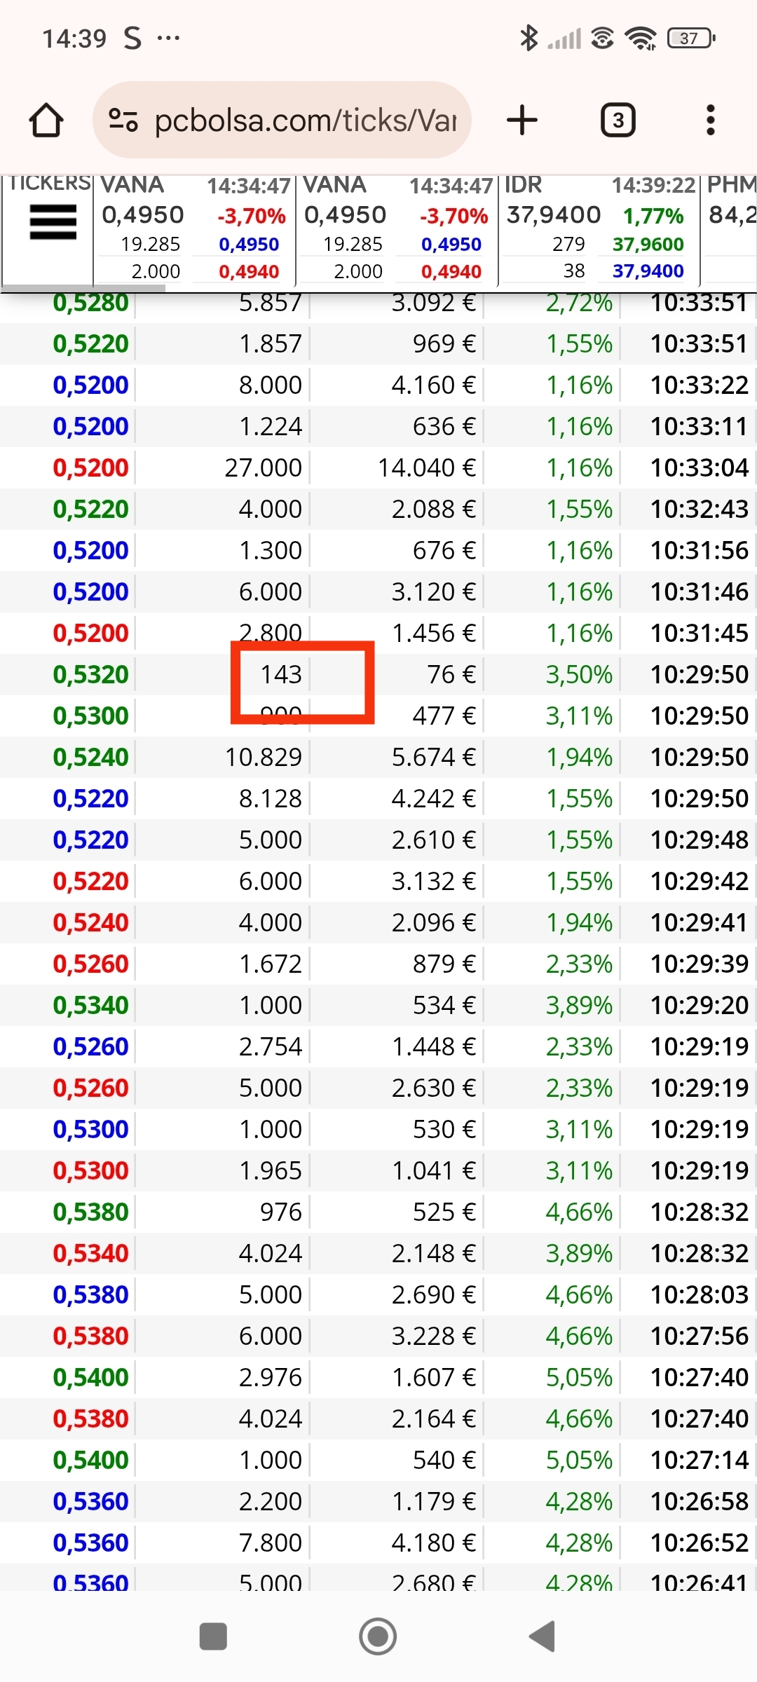757x1682 pixels.
Task: Click the time 10:29:42
Action: coord(700,881)
